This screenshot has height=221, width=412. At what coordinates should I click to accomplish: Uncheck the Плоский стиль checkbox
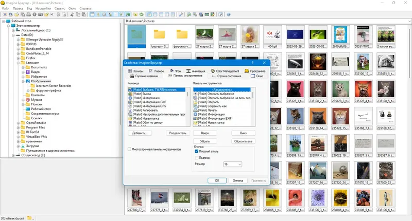pyautogui.click(x=196, y=151)
